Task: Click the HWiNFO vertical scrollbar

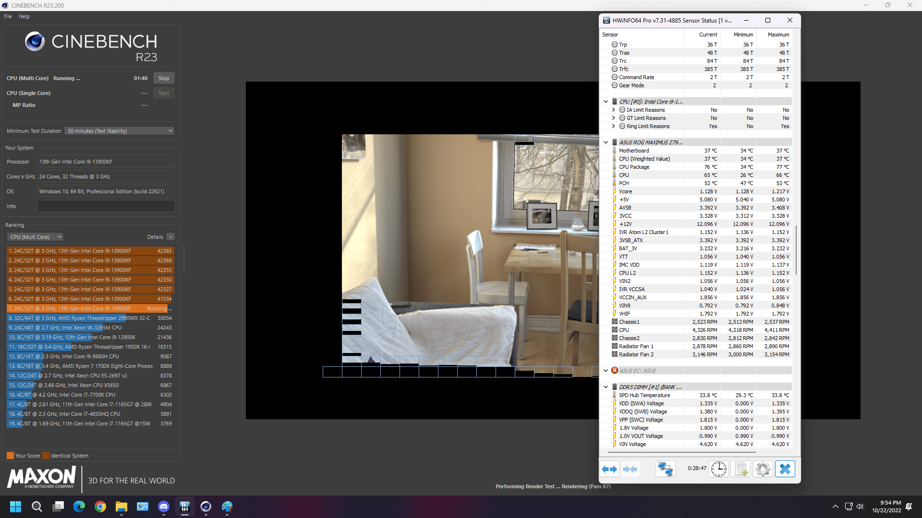Action: point(796,249)
